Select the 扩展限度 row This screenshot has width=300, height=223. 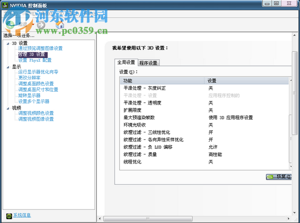coord(204,110)
